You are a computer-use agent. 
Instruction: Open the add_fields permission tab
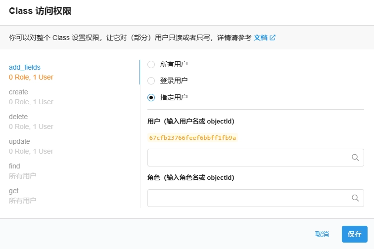click(25, 67)
